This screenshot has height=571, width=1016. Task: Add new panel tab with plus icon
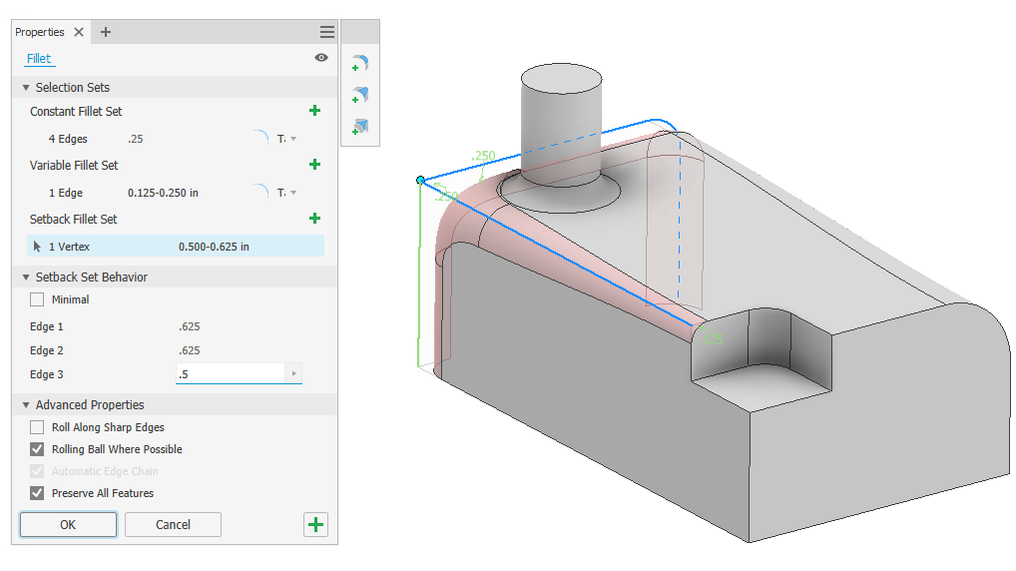[x=106, y=32]
